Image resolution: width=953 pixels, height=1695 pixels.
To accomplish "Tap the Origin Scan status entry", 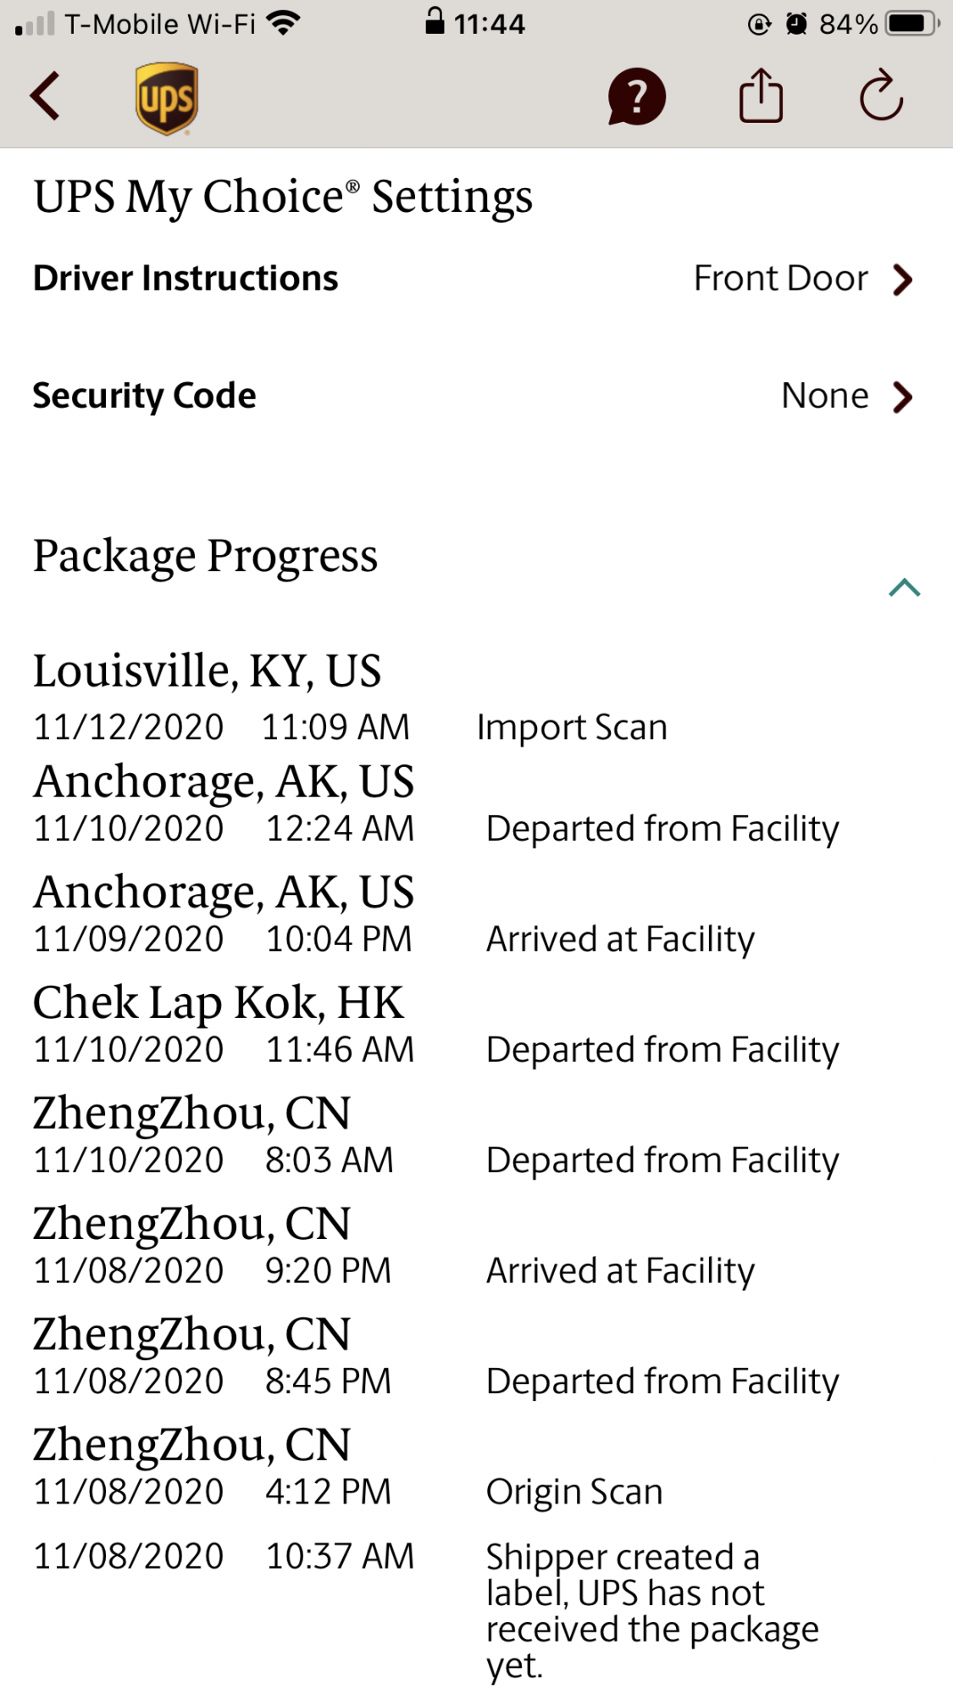I will click(x=574, y=1492).
